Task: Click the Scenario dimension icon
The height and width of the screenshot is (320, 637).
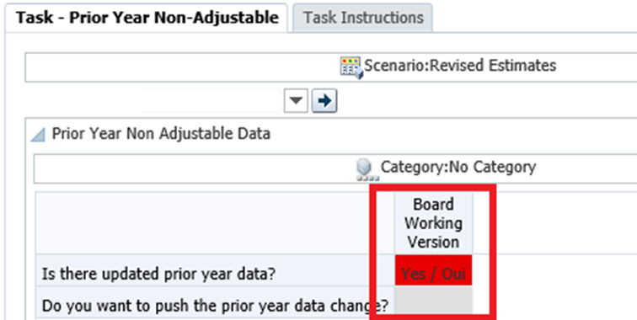Action: point(351,67)
